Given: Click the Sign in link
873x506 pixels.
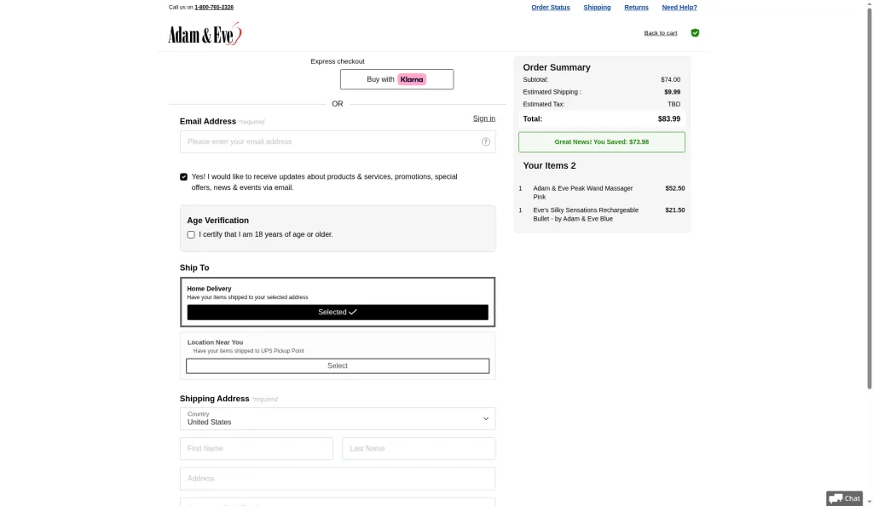Looking at the screenshot, I should [484, 118].
